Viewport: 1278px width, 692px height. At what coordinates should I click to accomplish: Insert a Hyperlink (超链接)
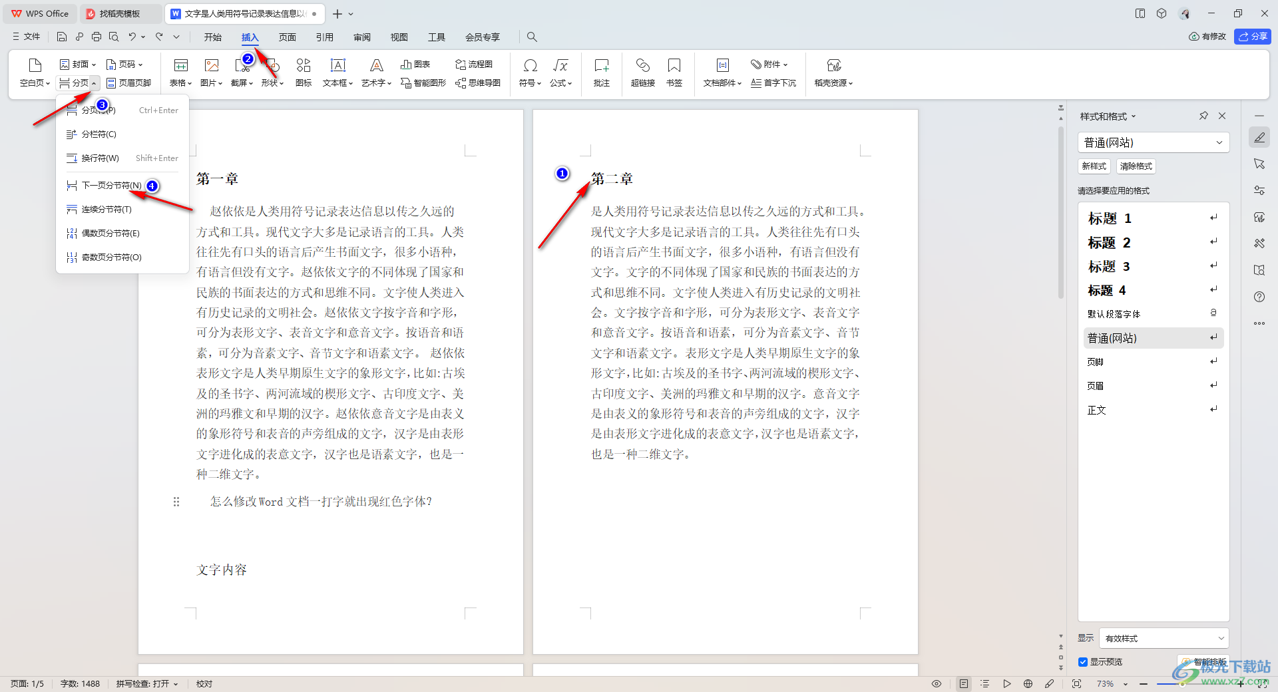pos(642,73)
